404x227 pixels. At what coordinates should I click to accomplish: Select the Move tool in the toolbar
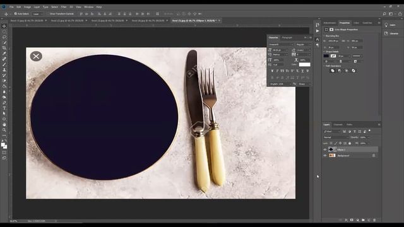(4, 26)
